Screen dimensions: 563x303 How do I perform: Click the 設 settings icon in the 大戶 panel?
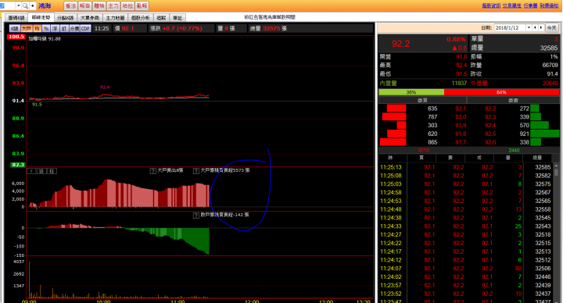[x=41, y=171]
